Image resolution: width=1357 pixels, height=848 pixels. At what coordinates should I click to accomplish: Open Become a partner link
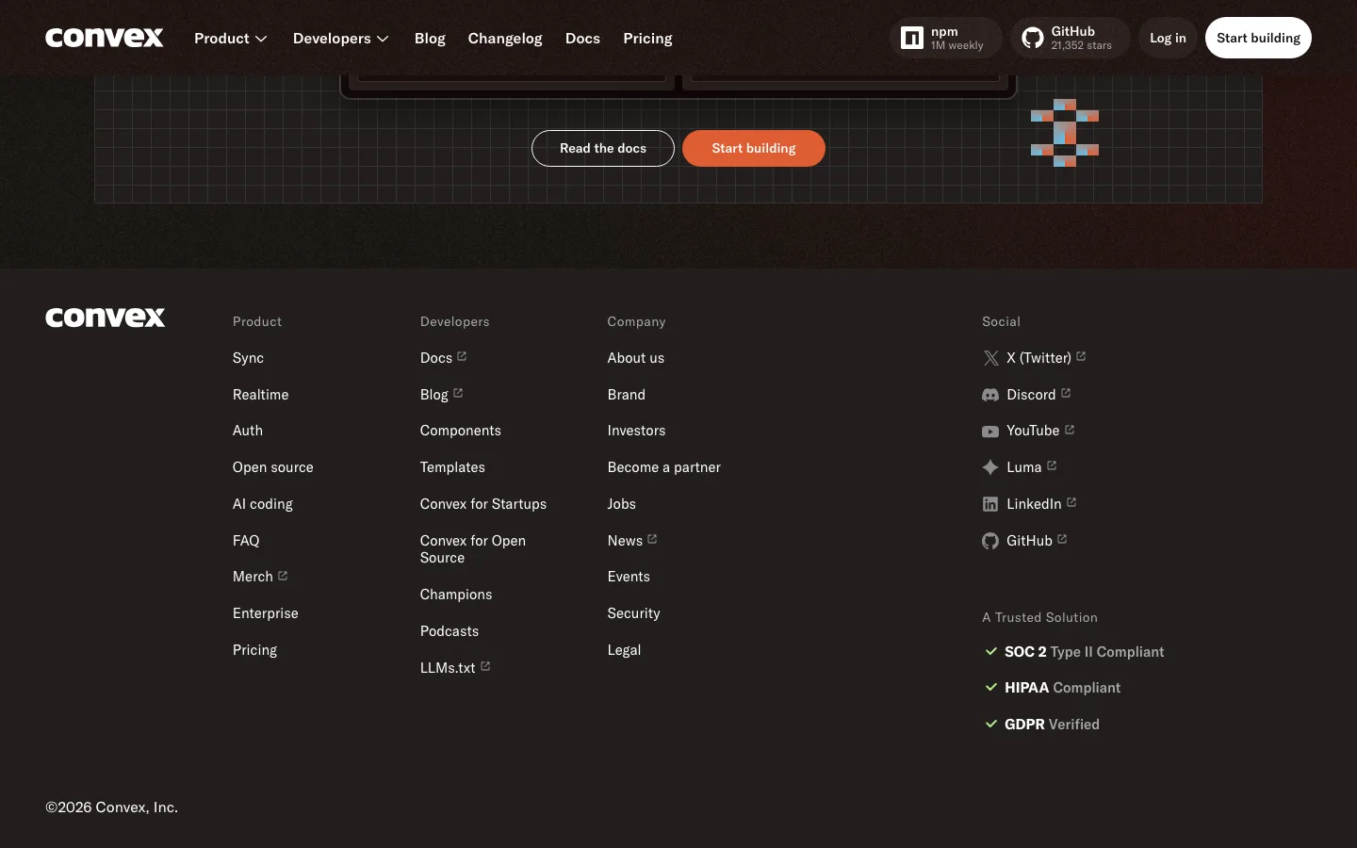tap(664, 467)
